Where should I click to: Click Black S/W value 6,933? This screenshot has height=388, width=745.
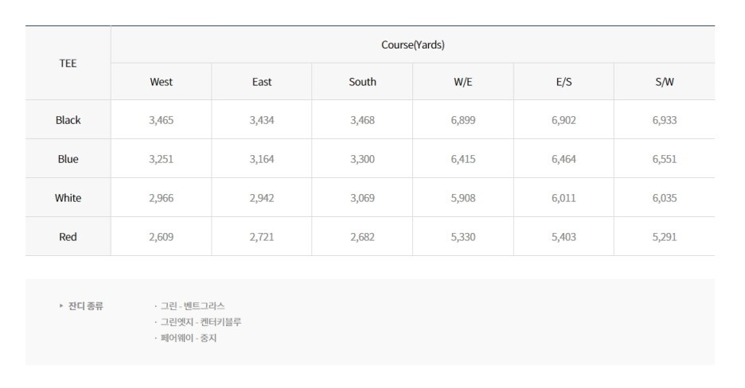(665, 120)
